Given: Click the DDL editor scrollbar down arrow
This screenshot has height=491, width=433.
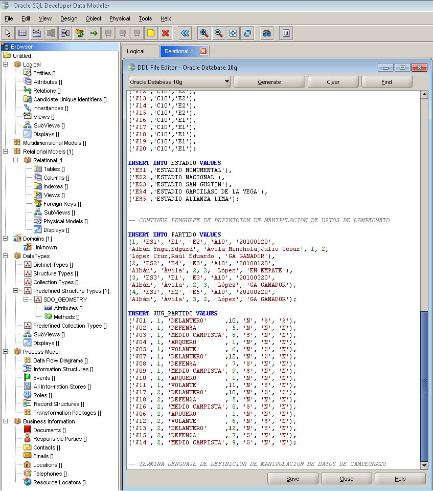Looking at the screenshot, I should (x=425, y=465).
